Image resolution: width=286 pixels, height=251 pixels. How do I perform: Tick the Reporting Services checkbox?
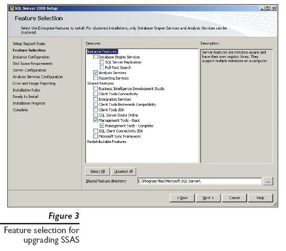click(x=96, y=78)
